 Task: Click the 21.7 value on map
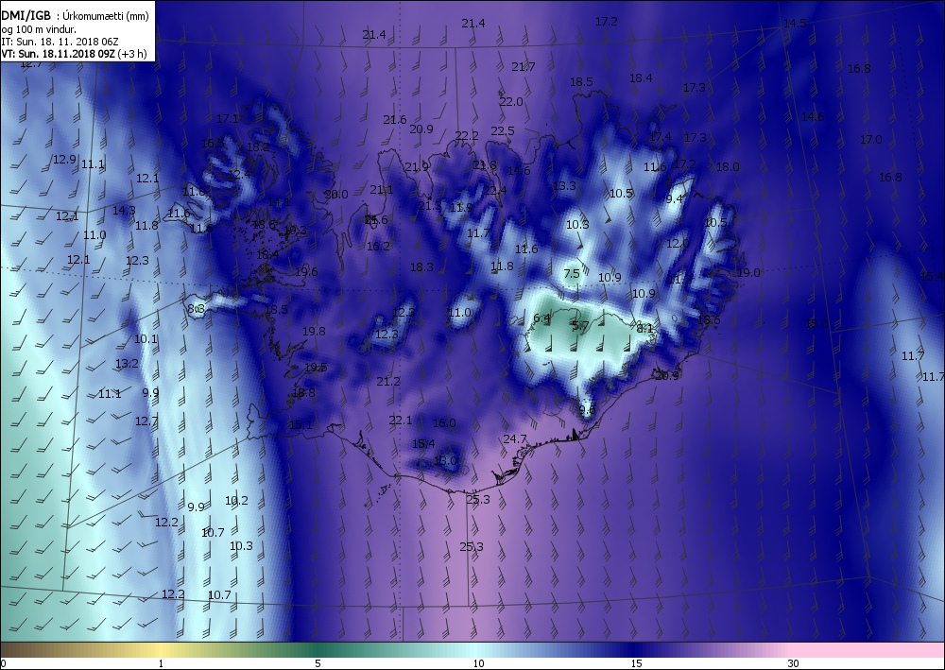coord(524,67)
